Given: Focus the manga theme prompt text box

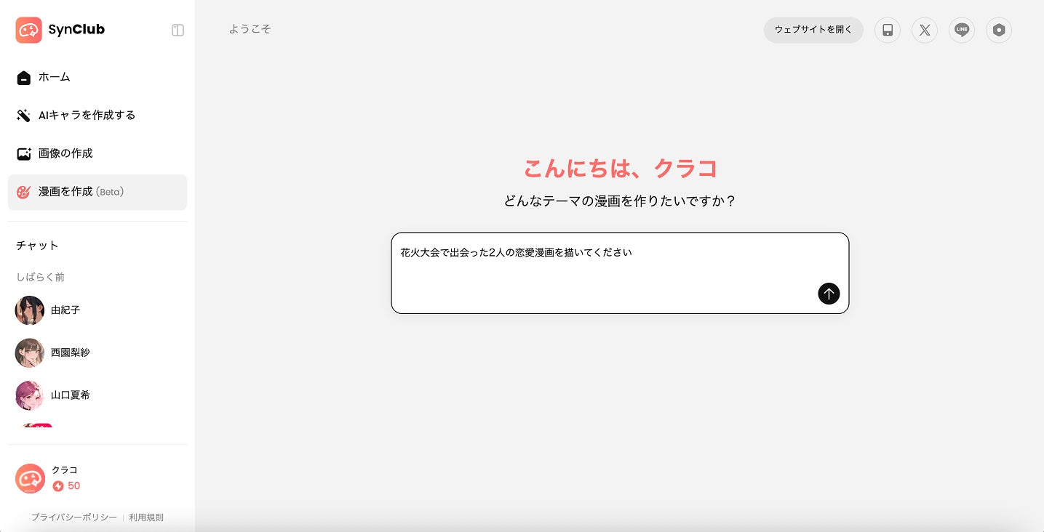Looking at the screenshot, I should pyautogui.click(x=620, y=273).
